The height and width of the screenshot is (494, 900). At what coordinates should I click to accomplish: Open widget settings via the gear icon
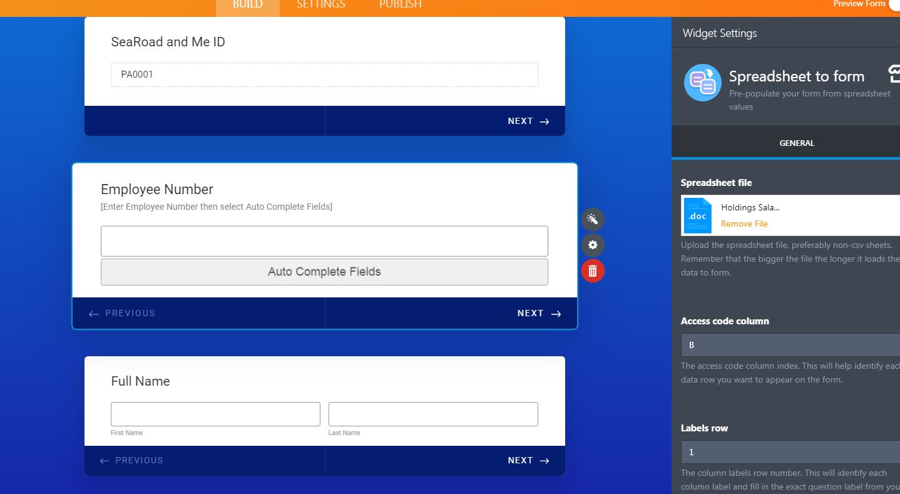(593, 245)
